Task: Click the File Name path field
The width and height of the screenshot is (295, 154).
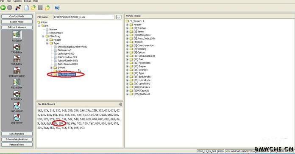Action: click(84, 17)
